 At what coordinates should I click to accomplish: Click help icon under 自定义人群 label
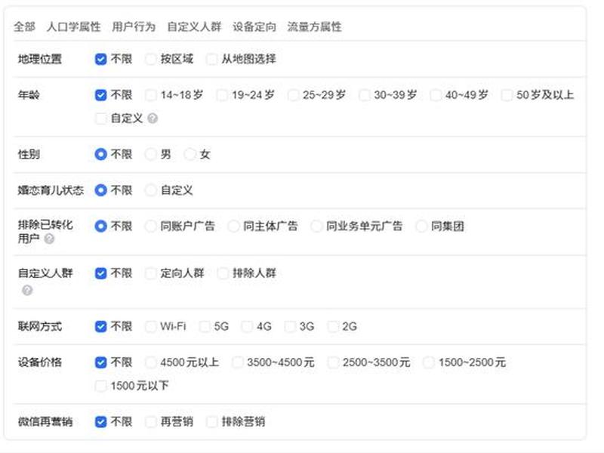pos(27,290)
